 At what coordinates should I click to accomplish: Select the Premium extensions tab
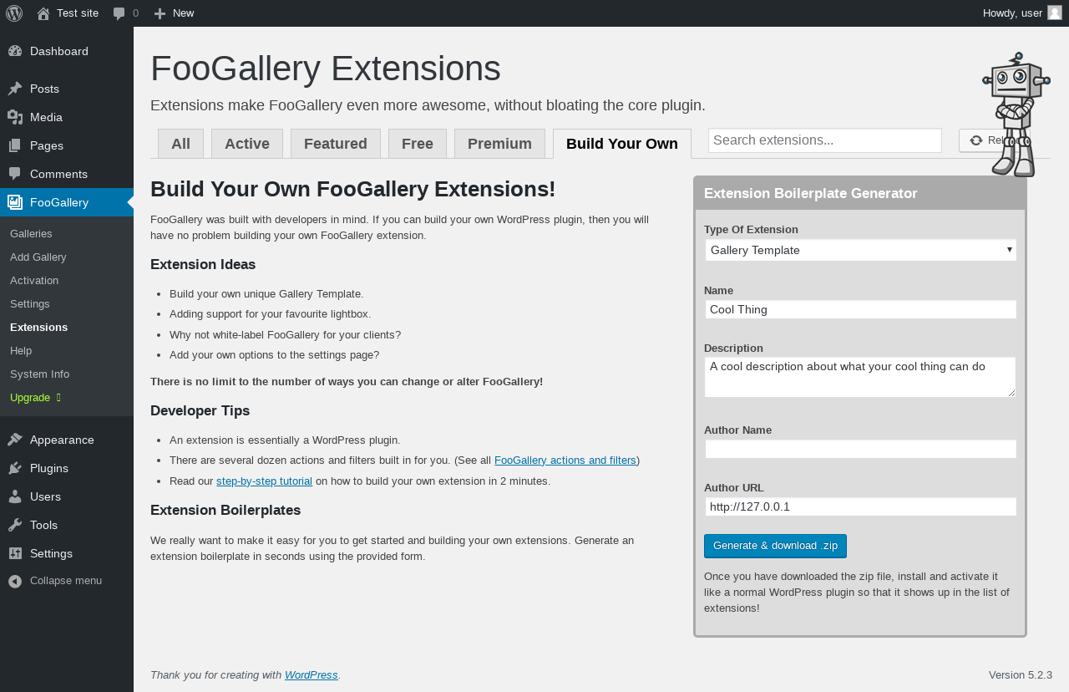click(x=499, y=144)
